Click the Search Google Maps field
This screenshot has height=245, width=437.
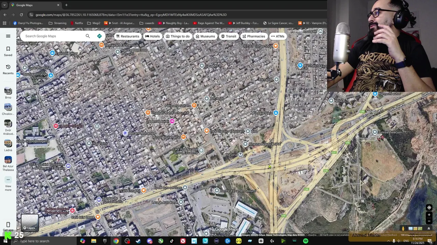[53, 36]
